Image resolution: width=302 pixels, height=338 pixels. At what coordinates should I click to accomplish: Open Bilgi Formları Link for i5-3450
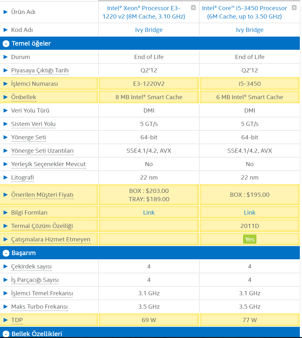tap(250, 213)
